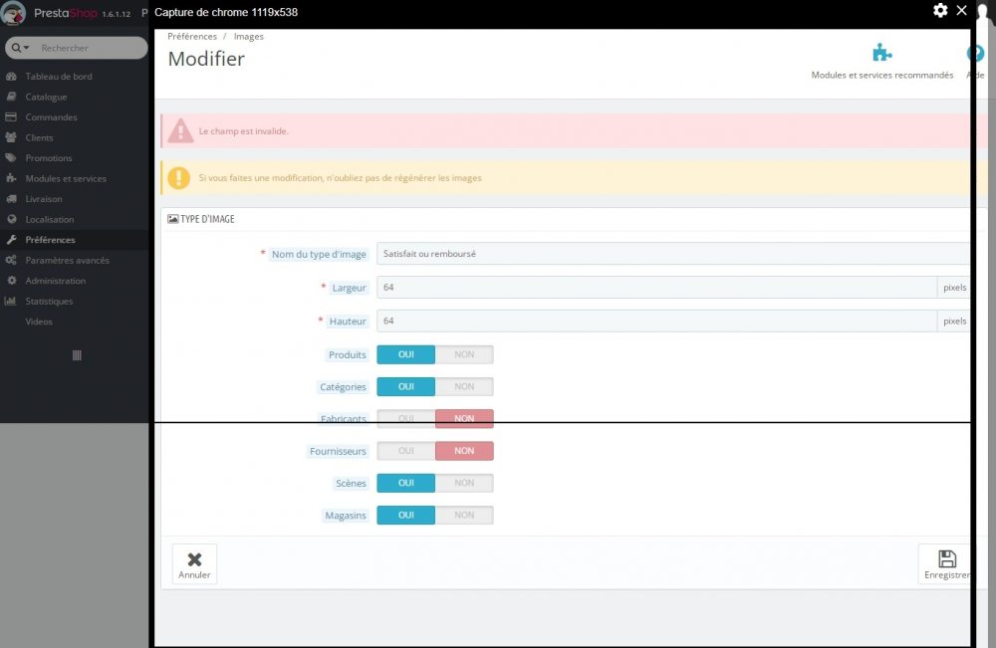Image resolution: width=996 pixels, height=648 pixels.
Task: Set Produits to NON
Action: [464, 354]
